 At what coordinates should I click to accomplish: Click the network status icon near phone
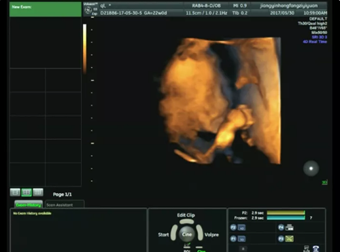tap(307, 249)
